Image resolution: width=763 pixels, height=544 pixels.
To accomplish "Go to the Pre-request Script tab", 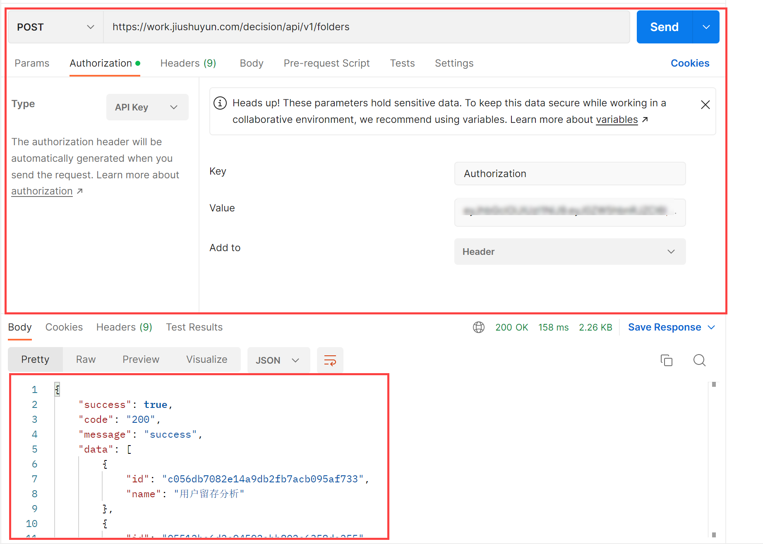I will pyautogui.click(x=326, y=63).
